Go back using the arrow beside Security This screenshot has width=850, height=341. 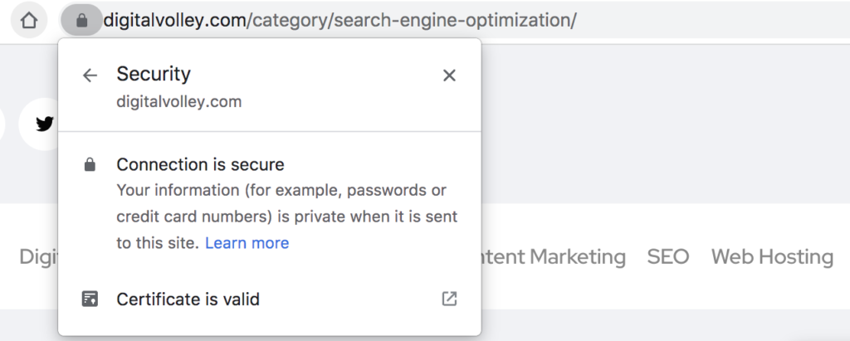coord(90,76)
